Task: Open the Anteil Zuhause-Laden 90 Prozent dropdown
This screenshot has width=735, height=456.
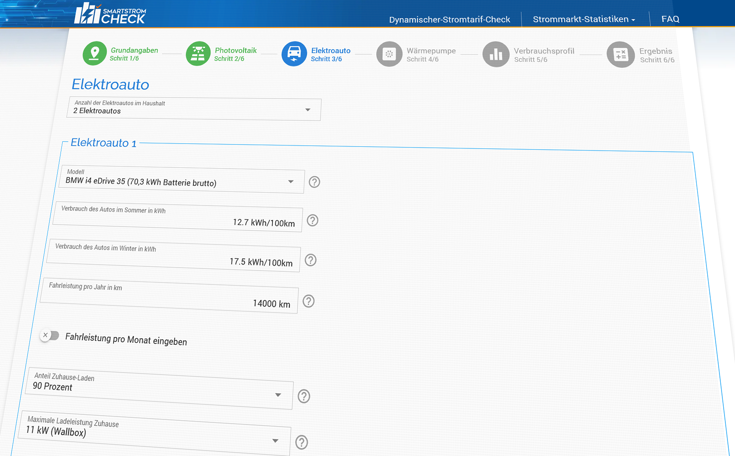Action: [159, 388]
